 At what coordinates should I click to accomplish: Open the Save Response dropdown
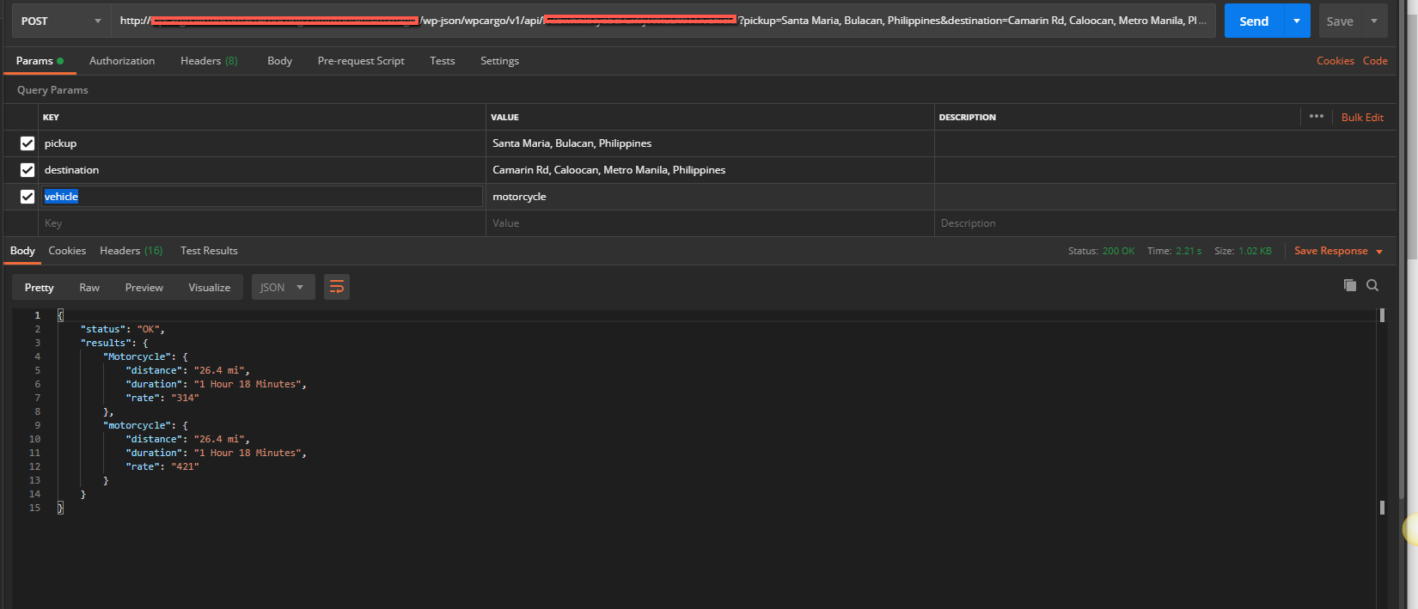[1338, 251]
